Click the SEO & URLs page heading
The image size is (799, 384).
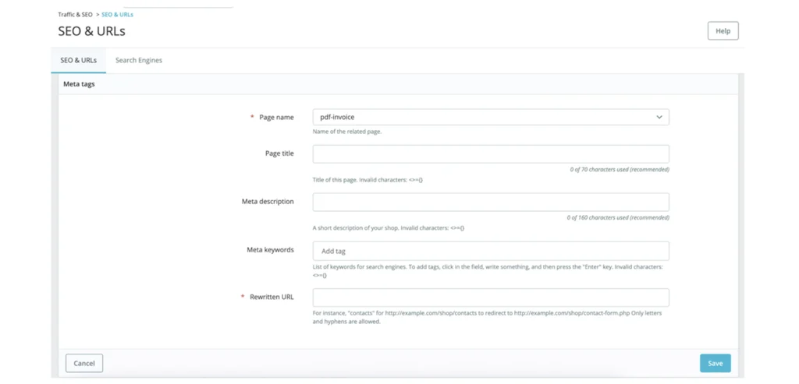pyautogui.click(x=91, y=32)
